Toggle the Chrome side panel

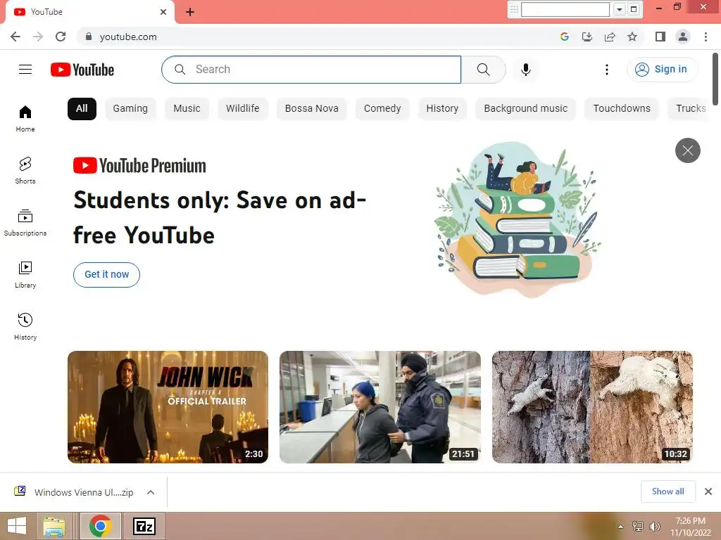tap(660, 37)
